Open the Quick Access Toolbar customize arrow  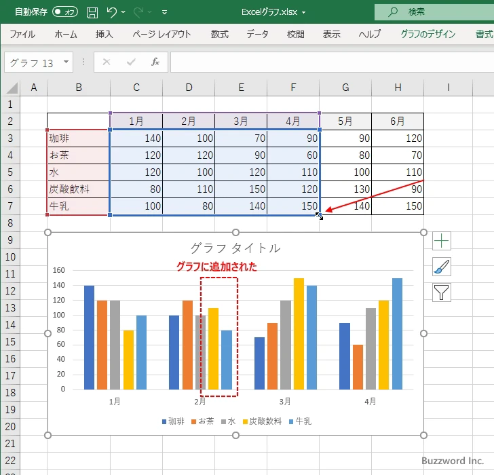pos(164,12)
